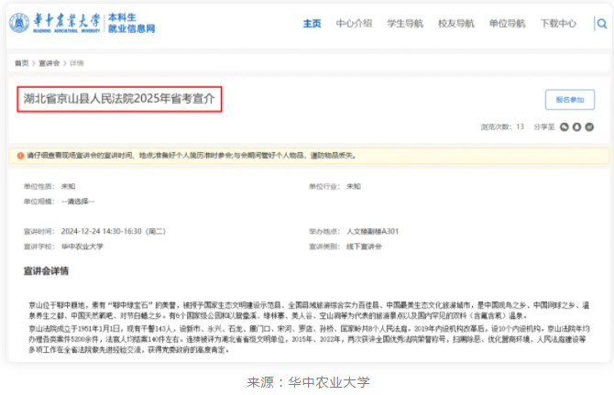This screenshot has width=614, height=395.
Task: Click the --请选择-- size value
Action: coord(78,202)
